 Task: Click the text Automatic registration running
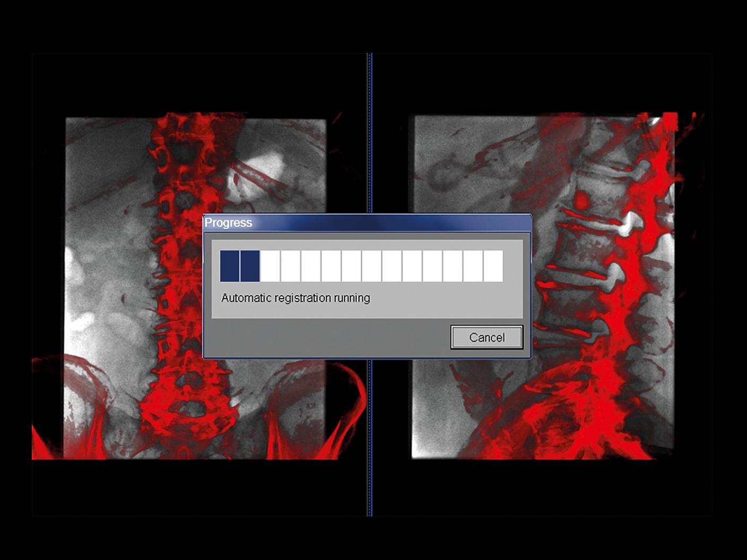coord(296,297)
